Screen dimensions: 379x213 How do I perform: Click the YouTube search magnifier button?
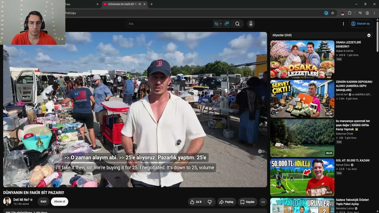[237, 24]
